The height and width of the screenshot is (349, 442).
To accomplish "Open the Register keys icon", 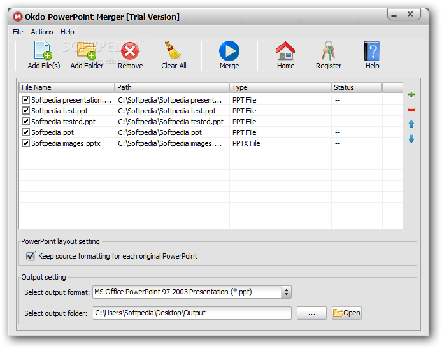I will 329,50.
